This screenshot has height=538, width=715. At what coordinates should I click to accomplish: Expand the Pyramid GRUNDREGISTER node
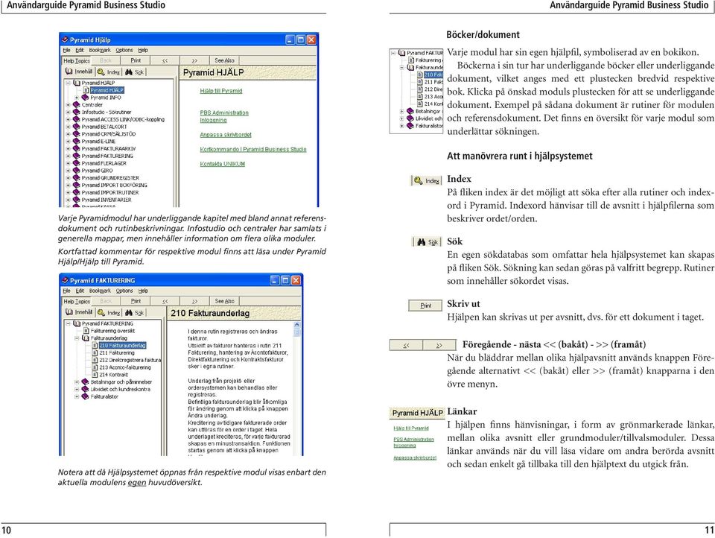(69, 178)
